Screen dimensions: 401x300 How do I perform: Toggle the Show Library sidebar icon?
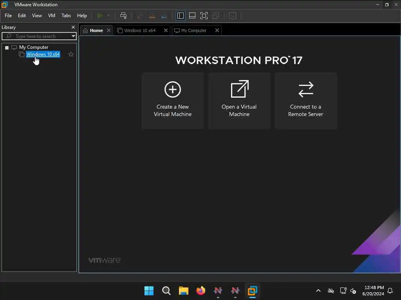point(181,16)
